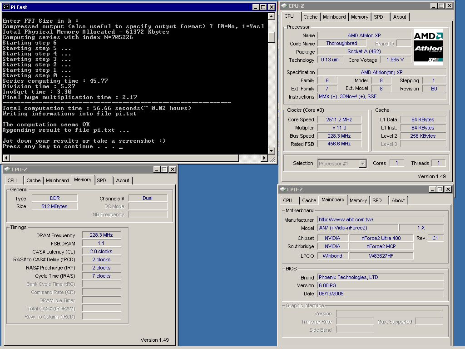Click the Memory Type value DDR
The width and height of the screenshot is (465, 349).
(54, 198)
